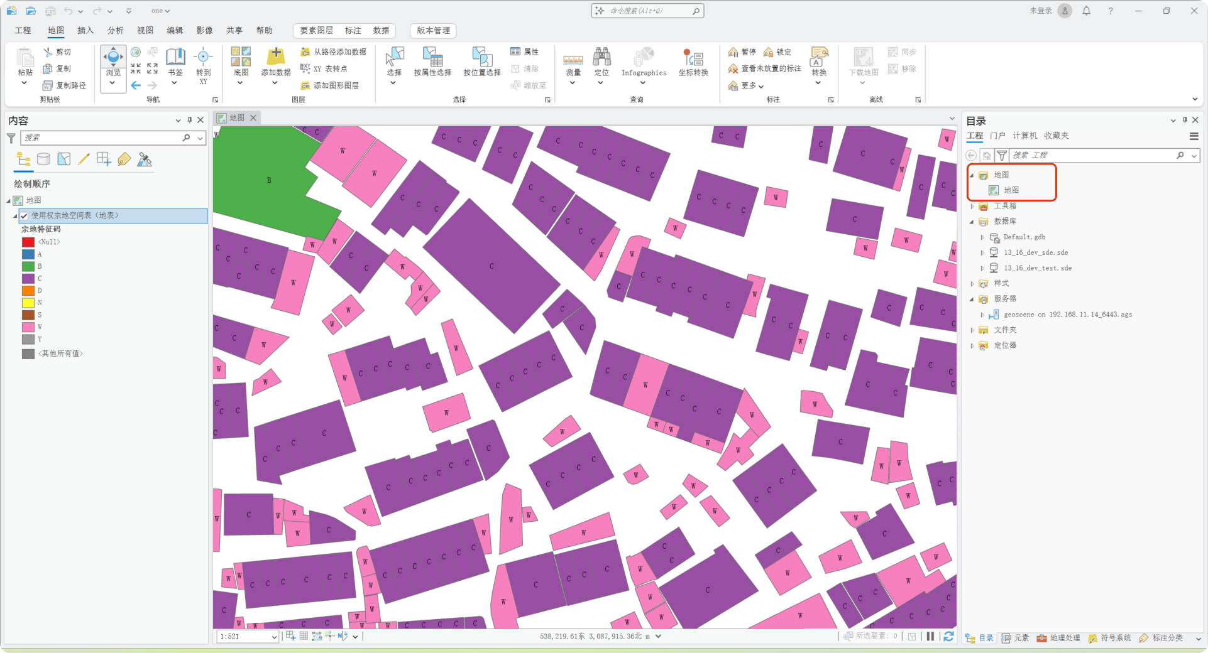Switch to list by data source view
The width and height of the screenshot is (1208, 653).
pyautogui.click(x=43, y=159)
